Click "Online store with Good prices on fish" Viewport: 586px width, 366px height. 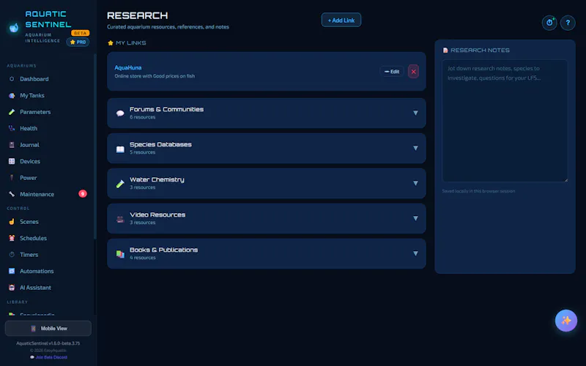point(155,76)
